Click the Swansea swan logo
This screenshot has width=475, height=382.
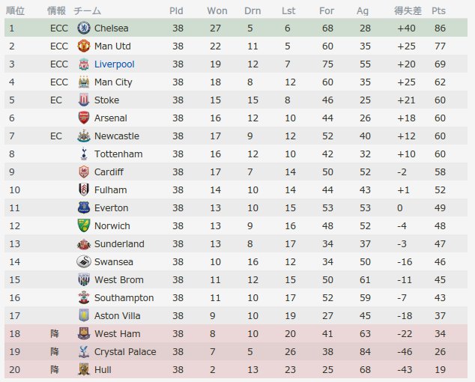(x=84, y=261)
